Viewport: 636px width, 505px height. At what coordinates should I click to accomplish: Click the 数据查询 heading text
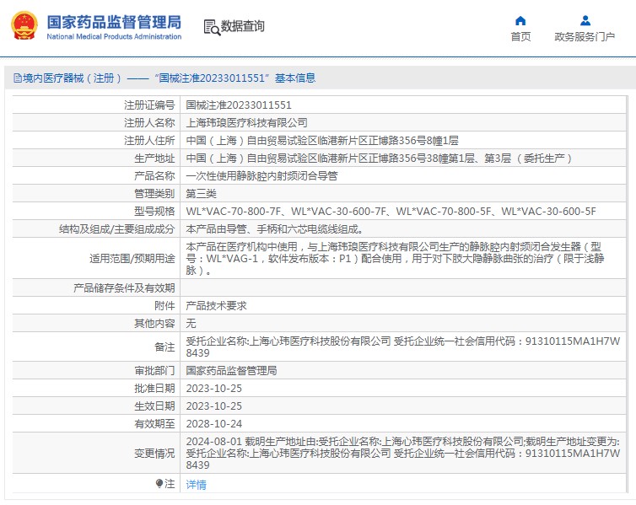pos(243,27)
